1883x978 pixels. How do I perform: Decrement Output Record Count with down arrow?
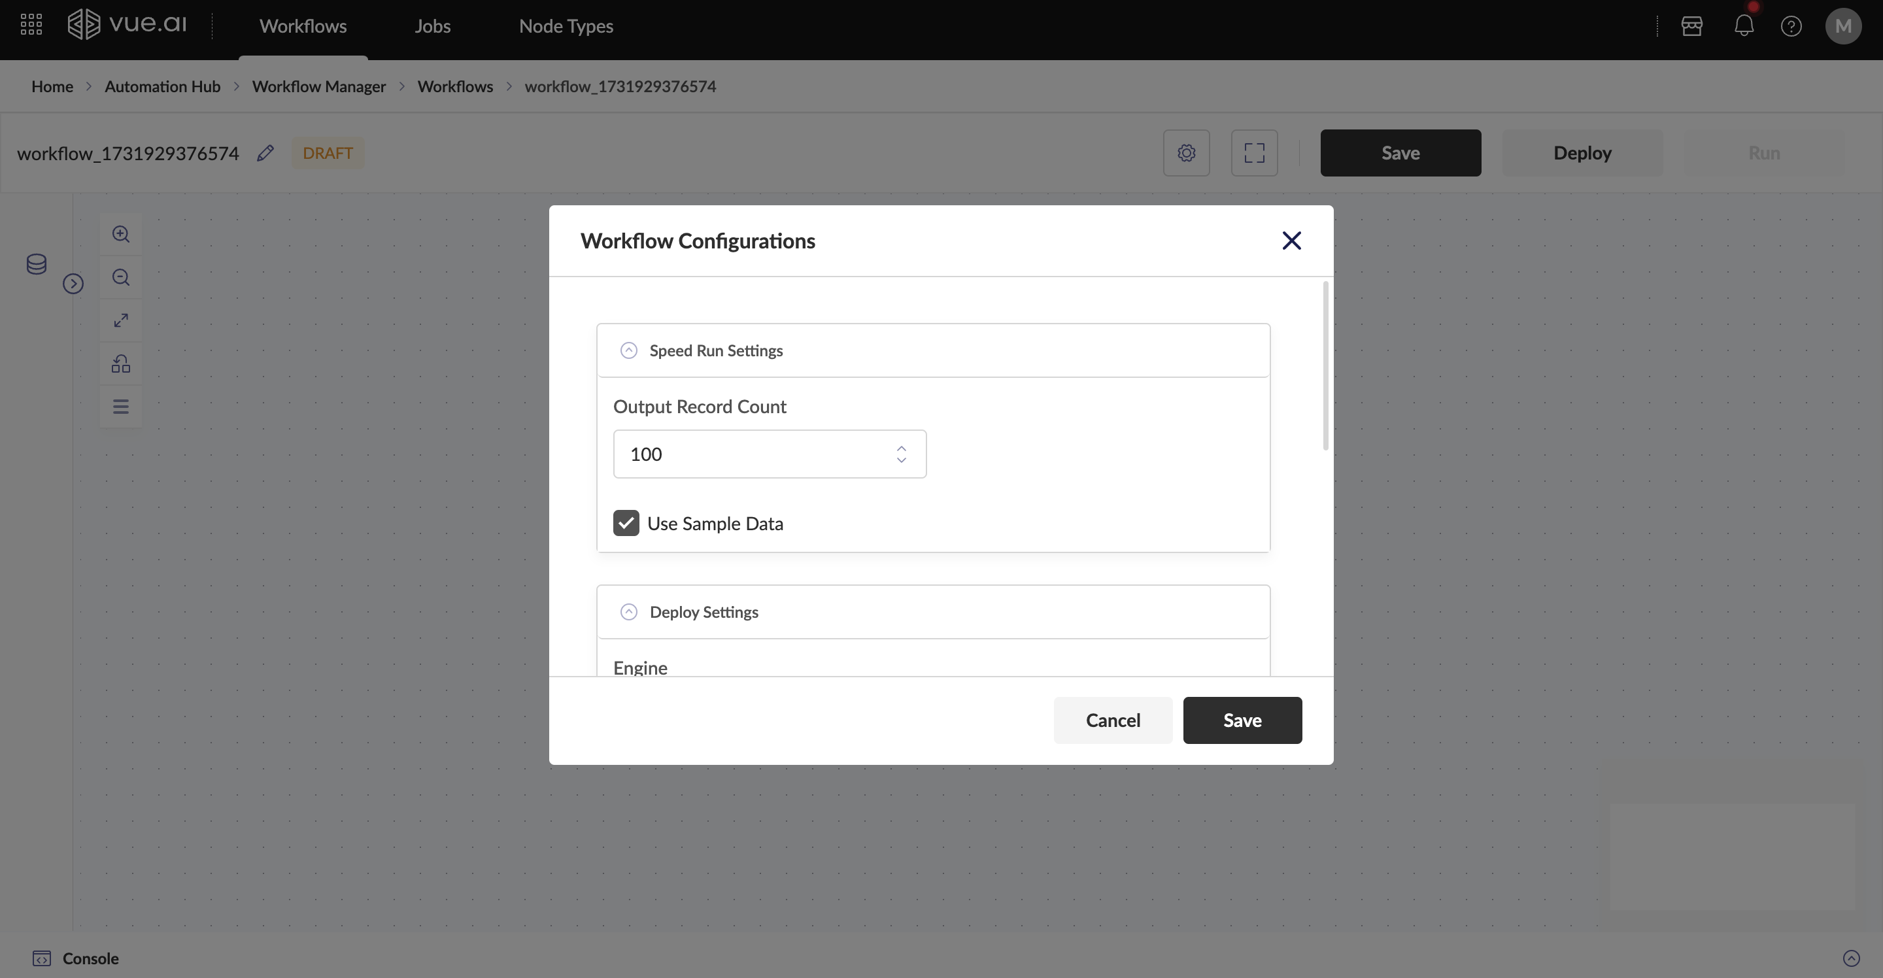pos(902,460)
